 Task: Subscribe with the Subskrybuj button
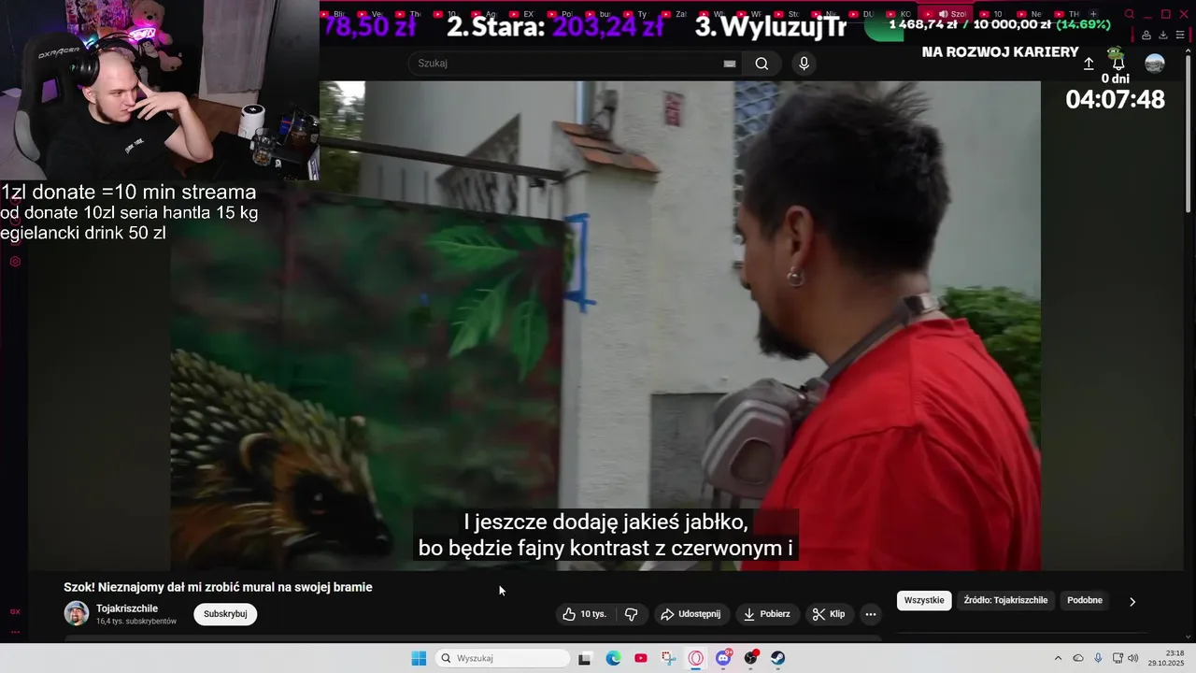point(225,614)
